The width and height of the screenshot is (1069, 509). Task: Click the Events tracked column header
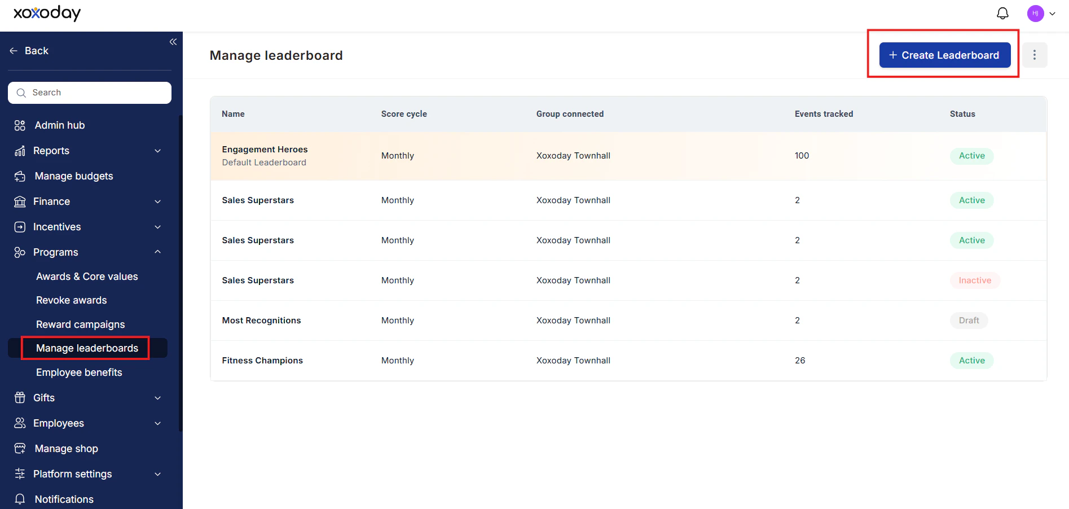tap(824, 114)
